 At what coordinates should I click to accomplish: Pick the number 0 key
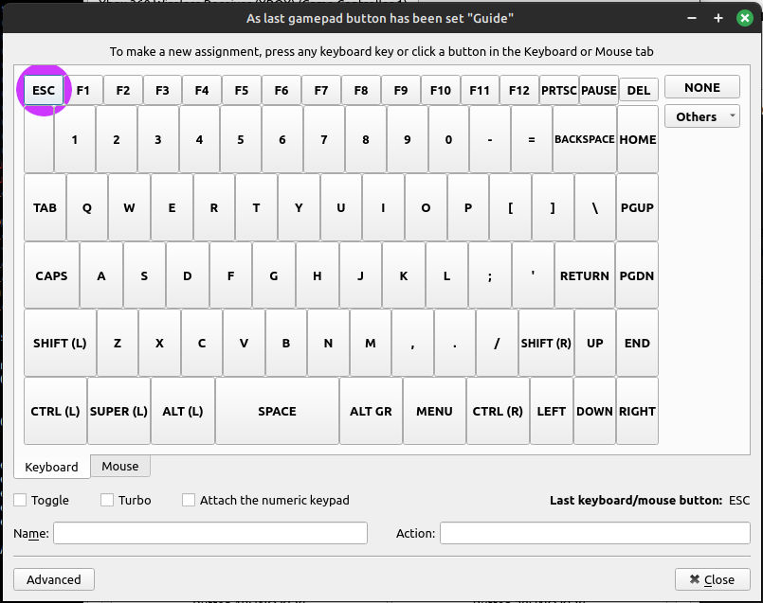tap(448, 139)
